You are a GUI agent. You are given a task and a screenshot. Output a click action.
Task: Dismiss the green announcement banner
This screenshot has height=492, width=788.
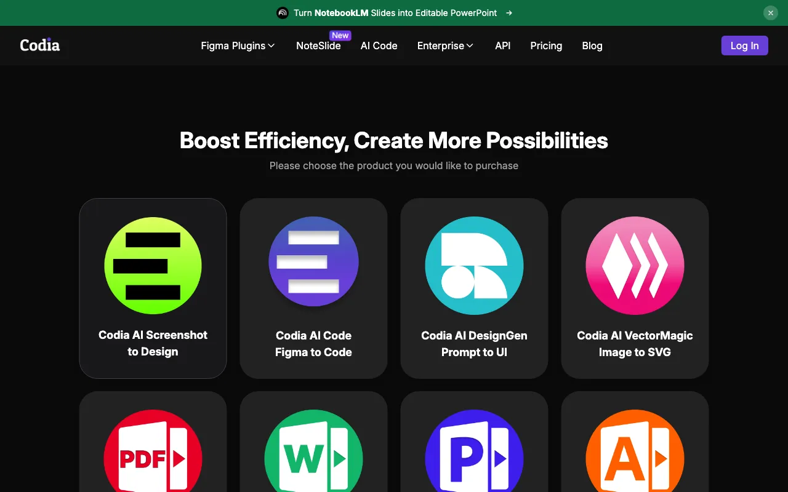coord(771,13)
